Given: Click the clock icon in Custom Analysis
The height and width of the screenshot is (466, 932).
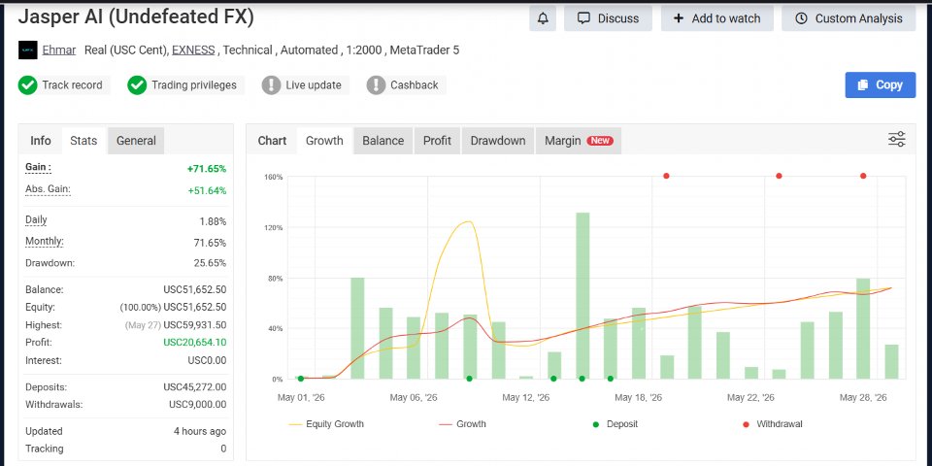Looking at the screenshot, I should [801, 18].
